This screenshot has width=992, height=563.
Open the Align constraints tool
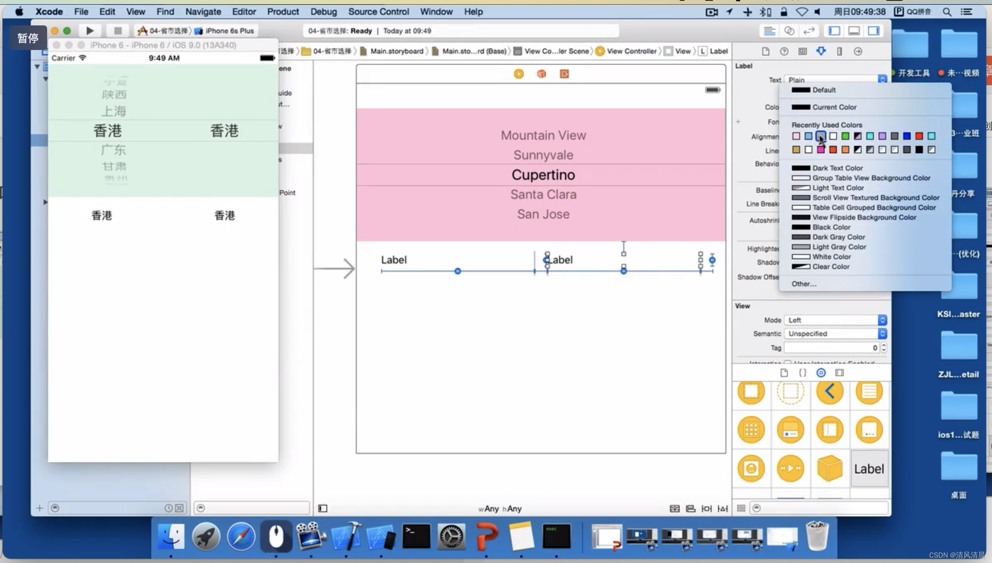coord(691,509)
